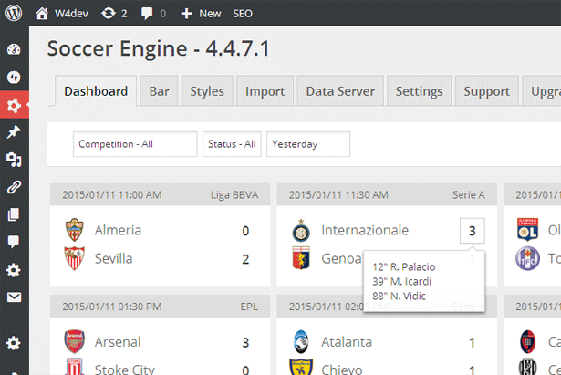Select the Import tab
This screenshot has height=375, width=561.
[265, 91]
